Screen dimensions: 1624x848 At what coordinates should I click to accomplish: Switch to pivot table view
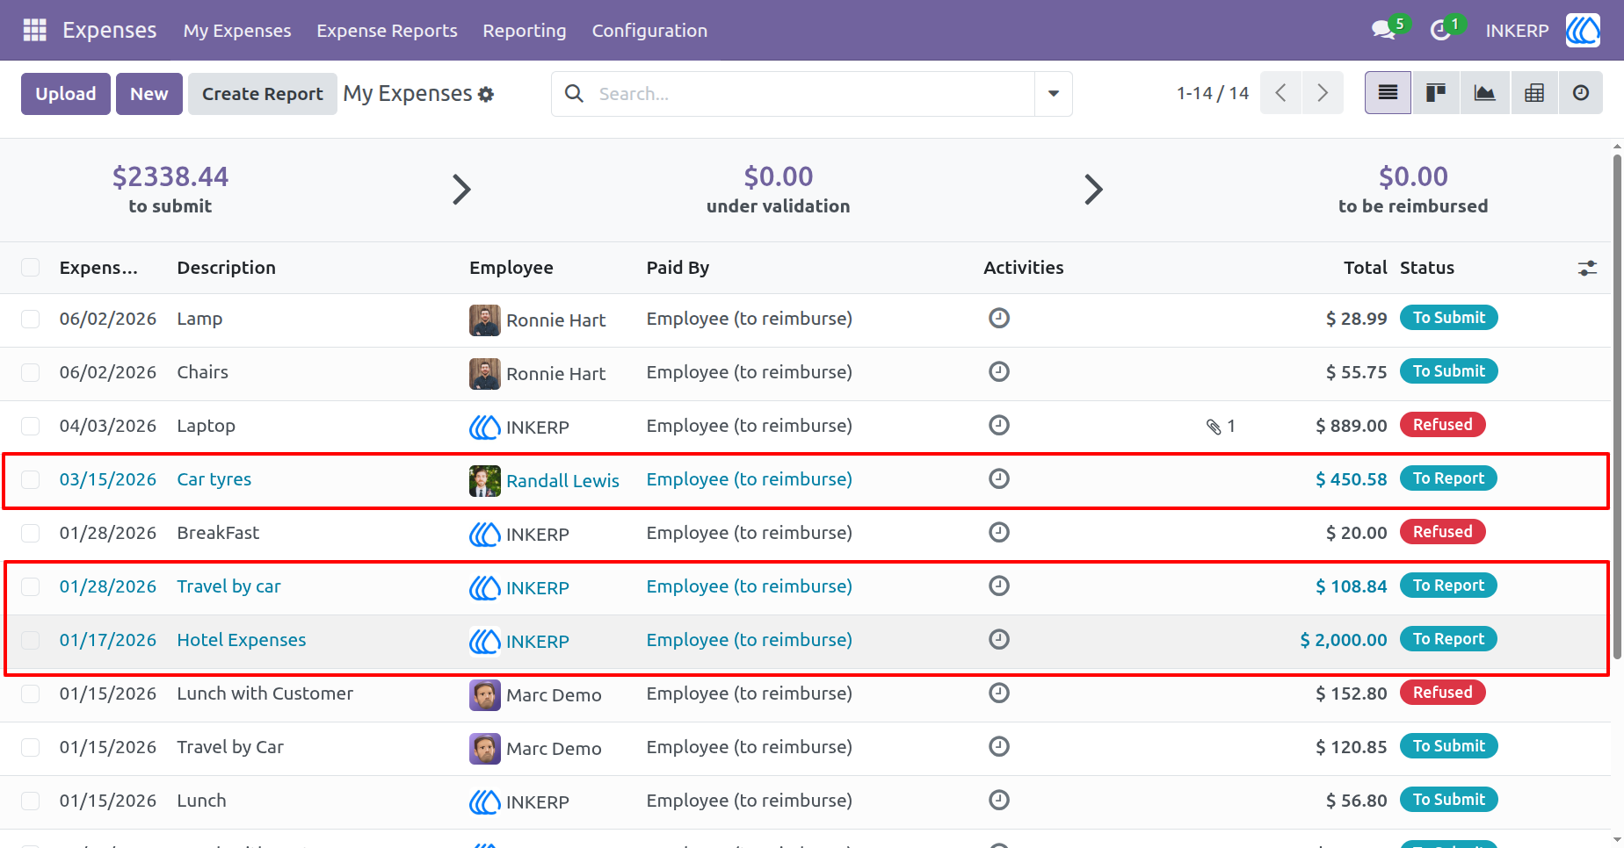(x=1534, y=93)
